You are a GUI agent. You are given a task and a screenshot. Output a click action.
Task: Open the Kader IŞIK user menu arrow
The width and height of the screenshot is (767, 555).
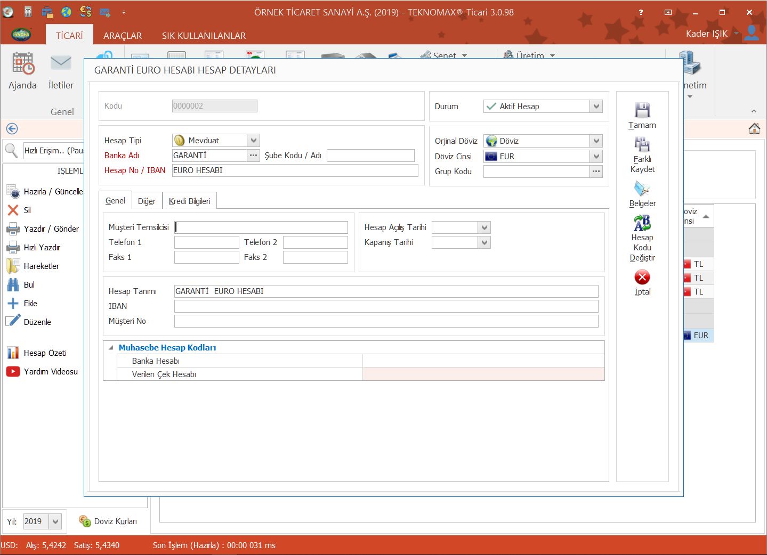pyautogui.click(x=736, y=33)
